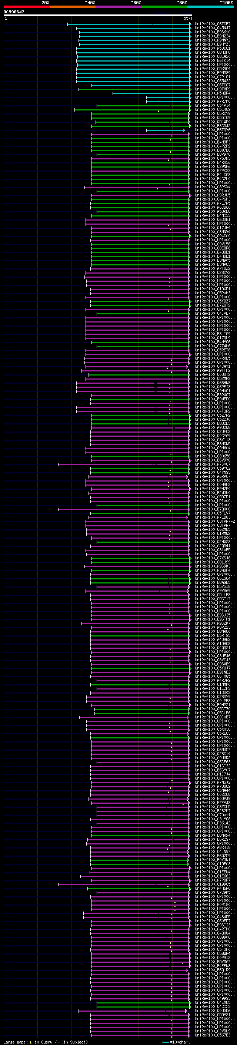
Task: Select hit label UniRef100_Q6ZMB5
Action: pos(212,529)
